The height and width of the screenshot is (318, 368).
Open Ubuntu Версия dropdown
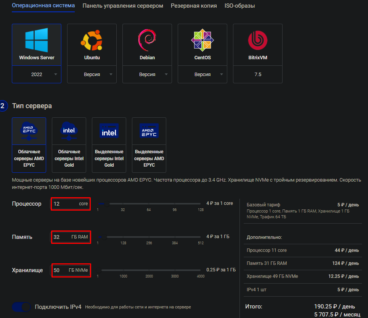click(x=92, y=74)
